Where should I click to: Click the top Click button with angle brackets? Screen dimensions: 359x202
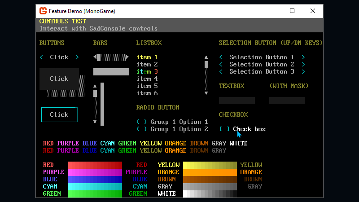[x=59, y=57]
